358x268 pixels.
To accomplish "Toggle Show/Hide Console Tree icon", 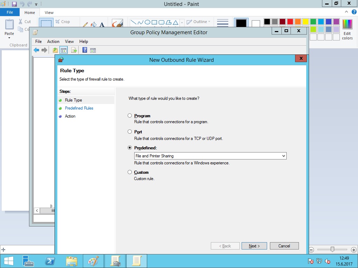I will 63,50.
